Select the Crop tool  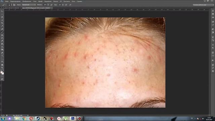pyautogui.click(x=2, y=23)
